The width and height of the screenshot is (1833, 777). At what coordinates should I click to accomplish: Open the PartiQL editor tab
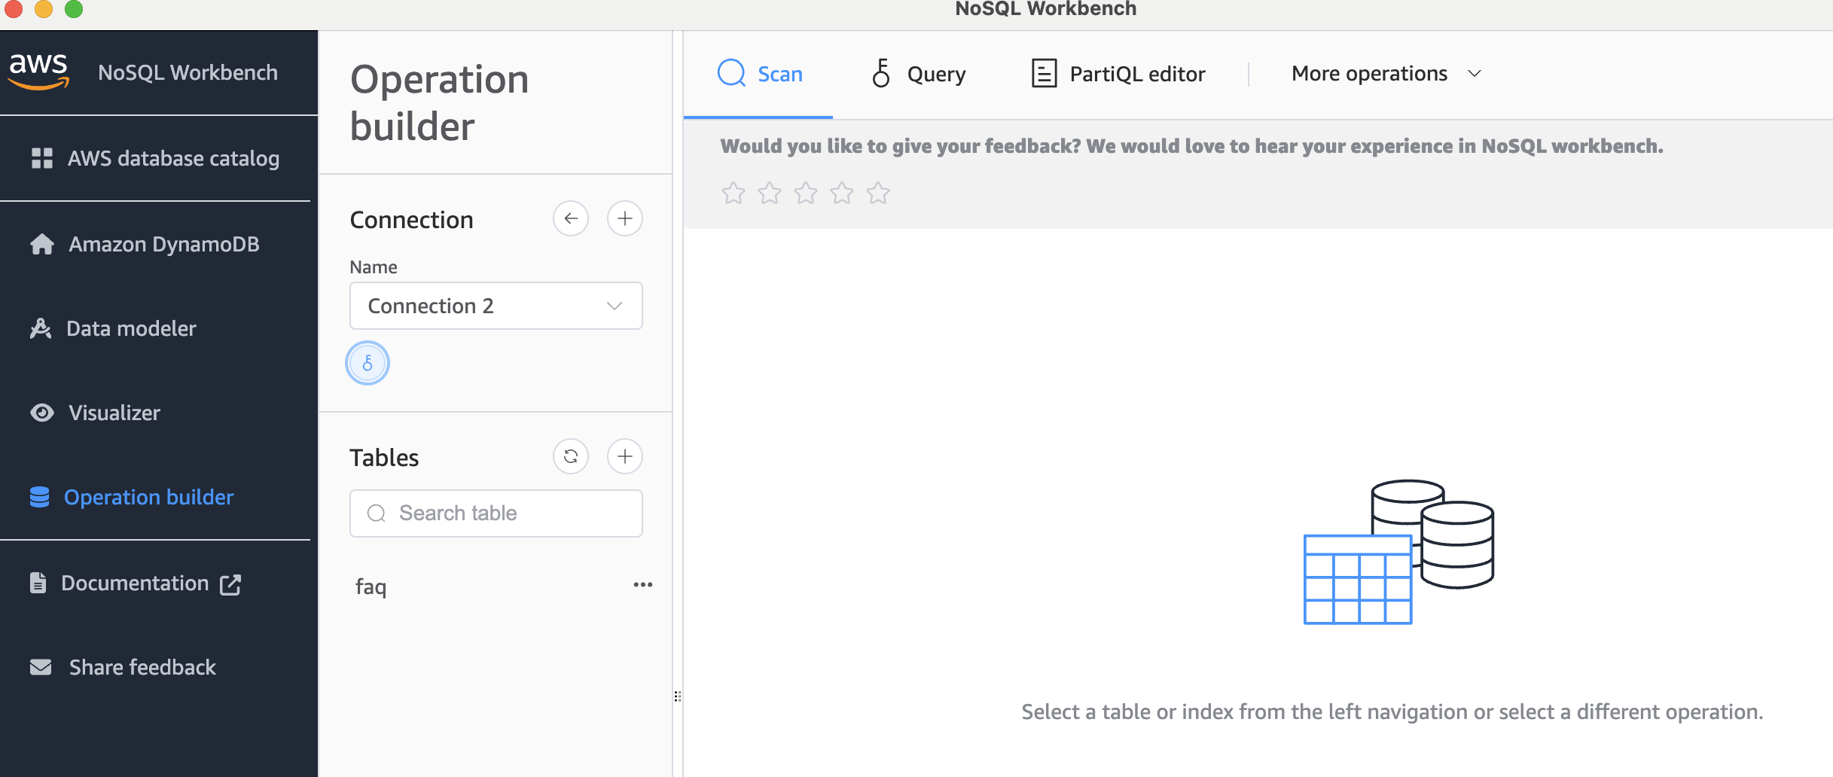click(x=1118, y=74)
